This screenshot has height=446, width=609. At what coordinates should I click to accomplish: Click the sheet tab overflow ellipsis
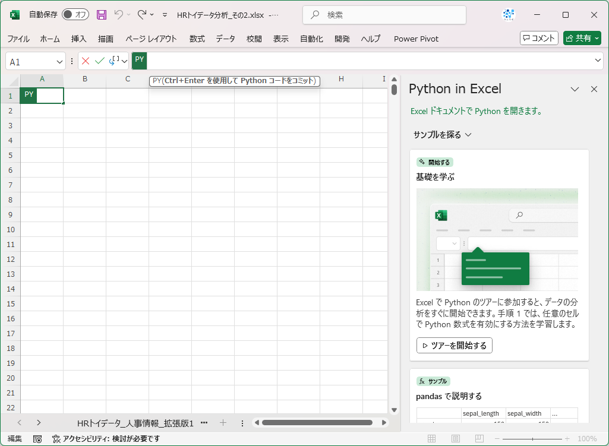coord(204,423)
